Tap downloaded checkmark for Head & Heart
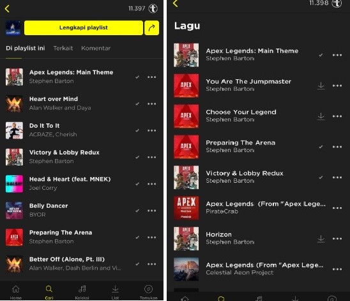Viewport: 350px width, 301px height. (137, 184)
